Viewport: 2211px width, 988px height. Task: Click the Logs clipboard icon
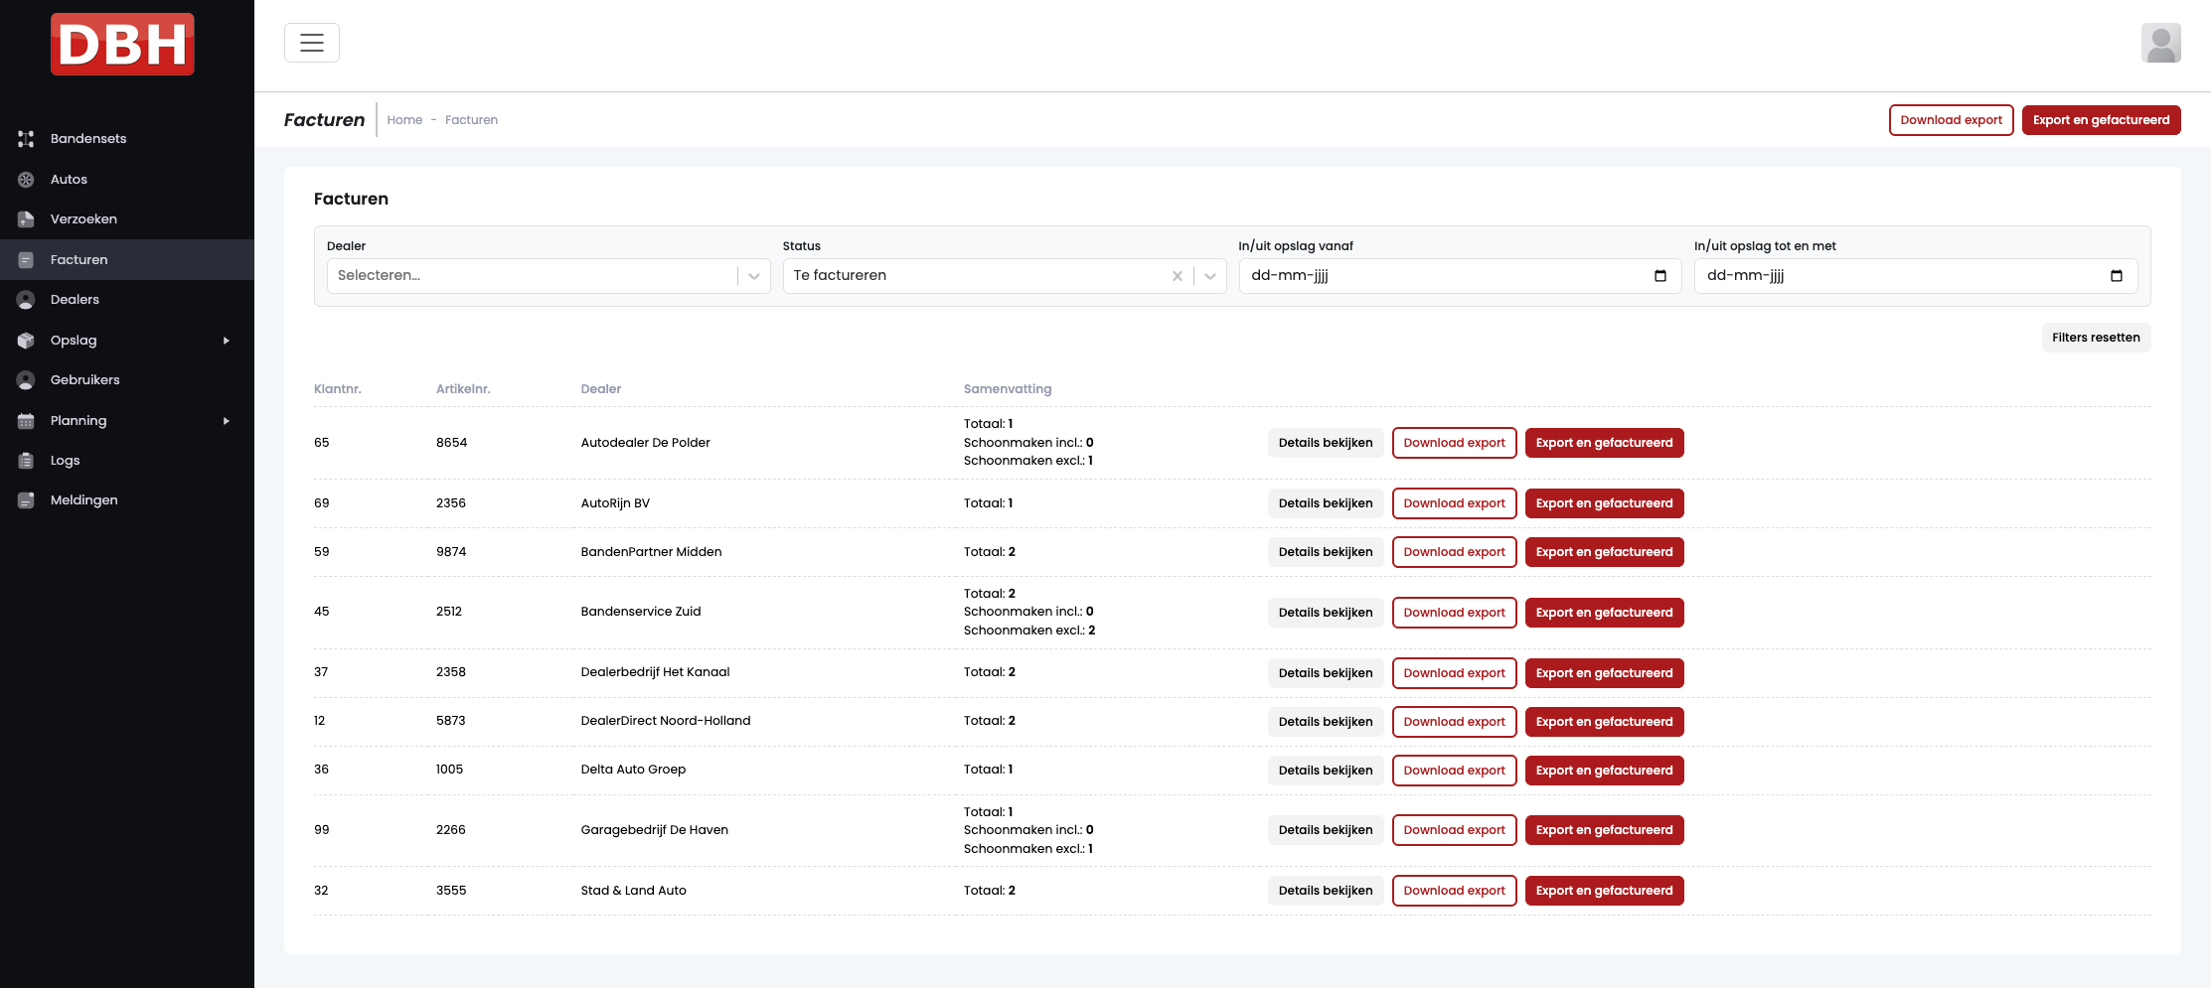tap(26, 461)
